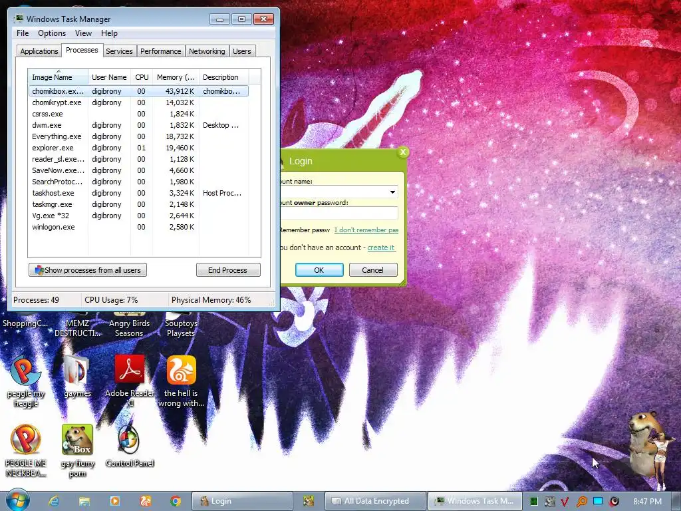Open the Angry Birds Seasons desktop shortcut

[x=129, y=325]
